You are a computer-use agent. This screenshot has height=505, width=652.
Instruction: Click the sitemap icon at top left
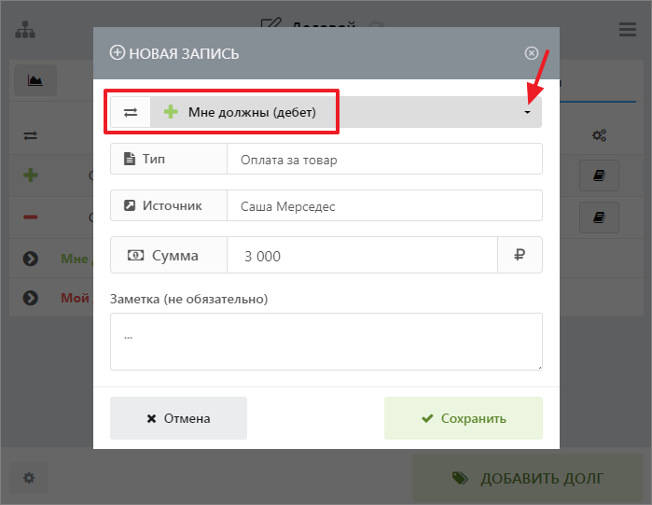coord(24,30)
